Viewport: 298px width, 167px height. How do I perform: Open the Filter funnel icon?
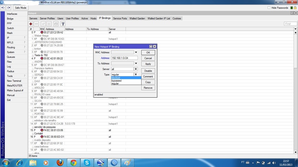63,24
